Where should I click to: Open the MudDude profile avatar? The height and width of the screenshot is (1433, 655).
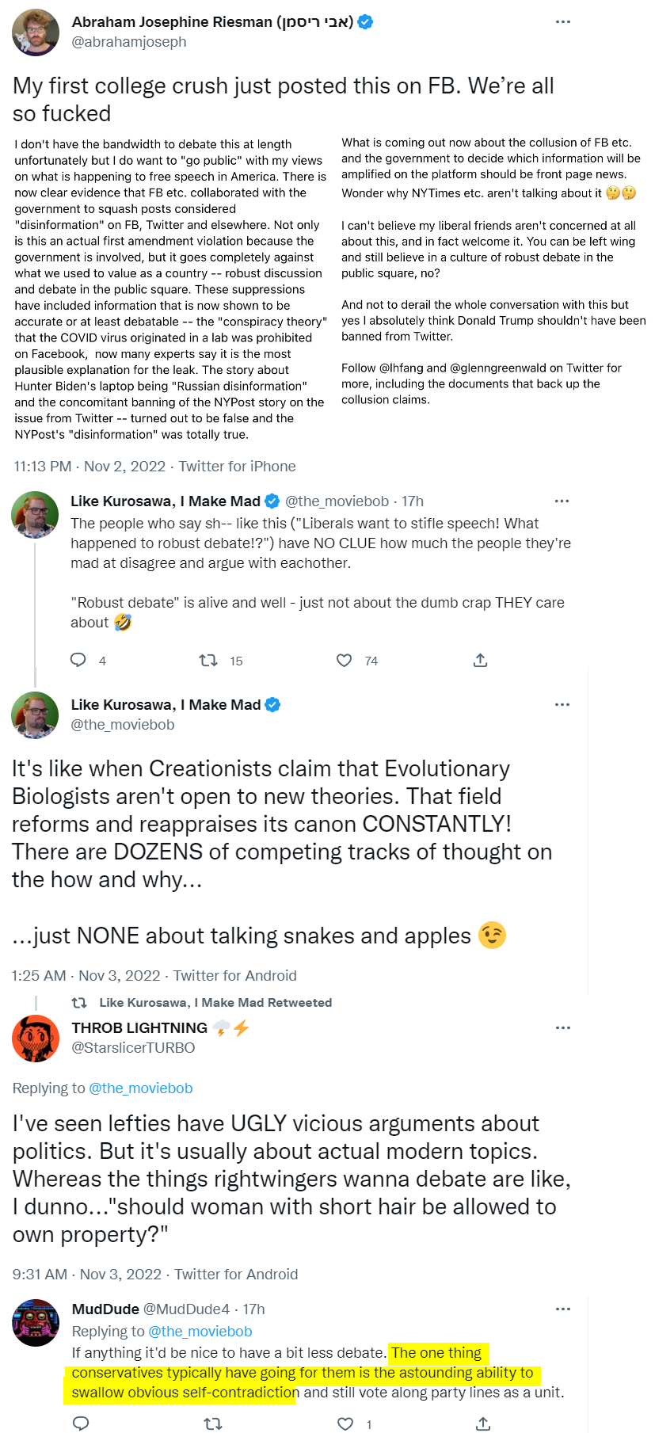(x=36, y=1322)
